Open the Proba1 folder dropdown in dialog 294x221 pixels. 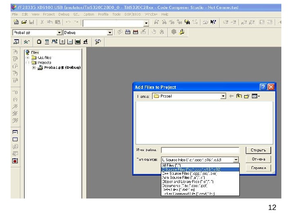pos(223,96)
